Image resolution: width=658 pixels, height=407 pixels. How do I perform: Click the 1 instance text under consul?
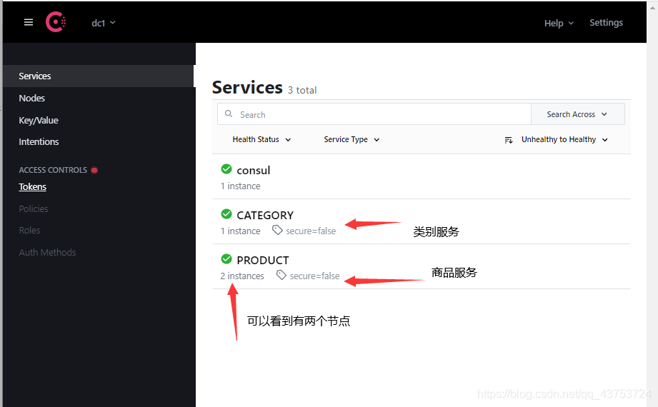point(241,186)
